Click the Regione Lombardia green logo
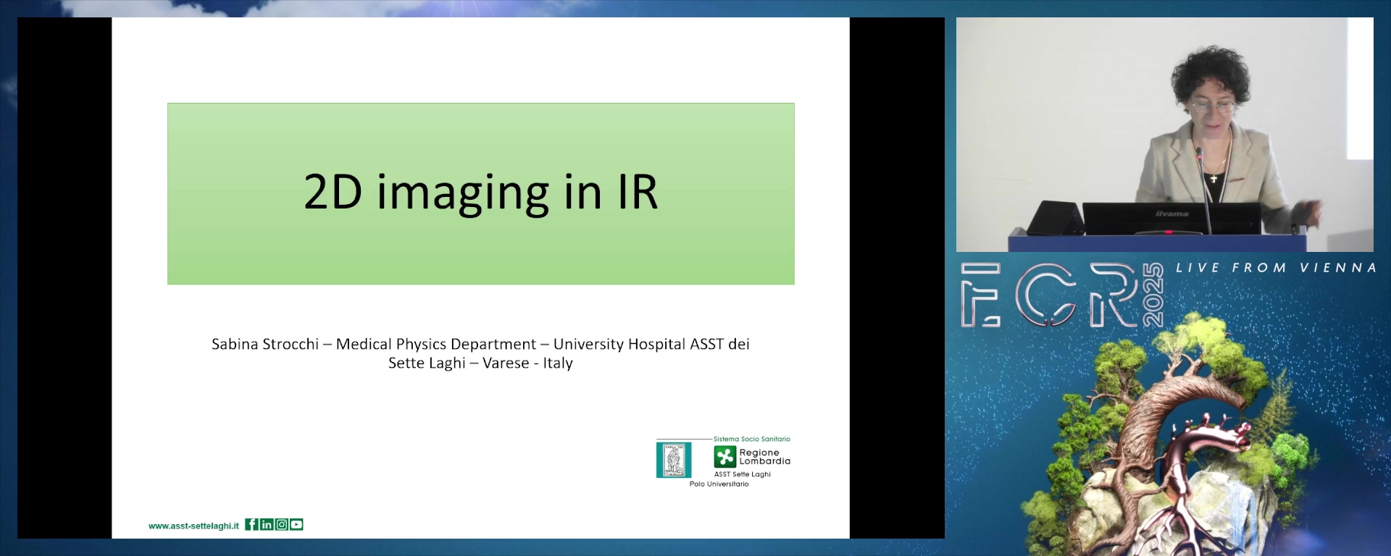1391x556 pixels. click(x=724, y=457)
